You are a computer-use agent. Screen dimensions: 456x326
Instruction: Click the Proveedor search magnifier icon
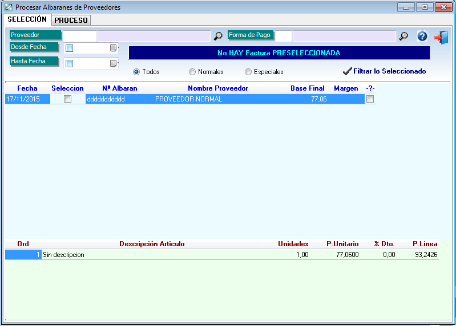pos(218,36)
